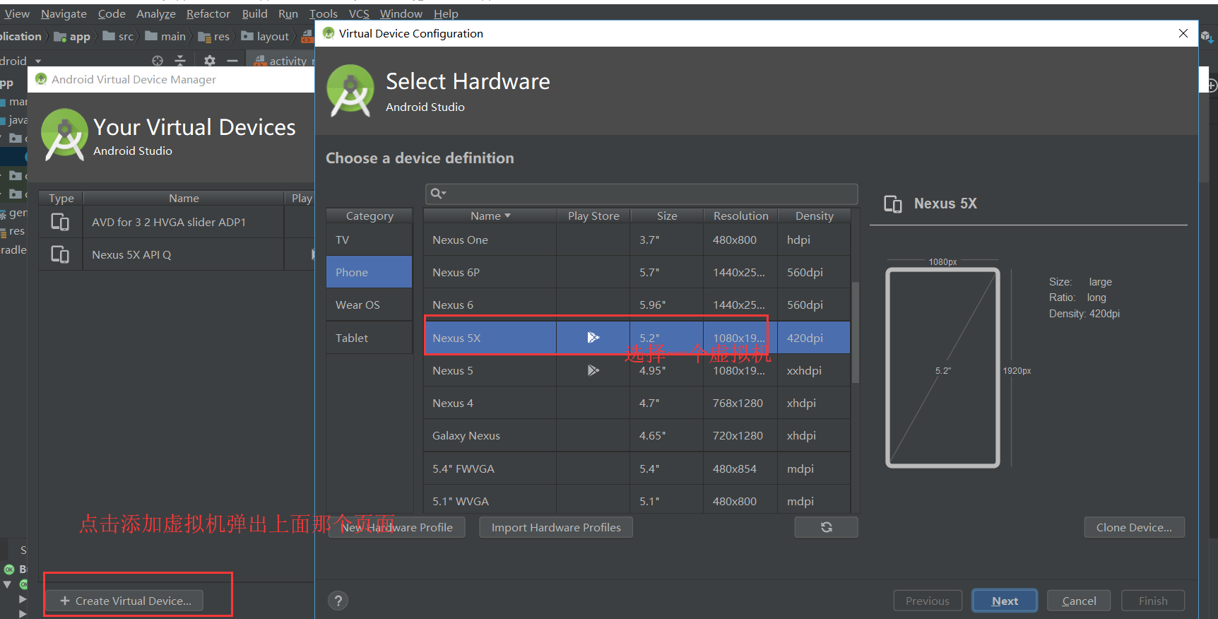Screen dimensions: 1218x619
Task: Open the Code menu
Action: point(112,13)
